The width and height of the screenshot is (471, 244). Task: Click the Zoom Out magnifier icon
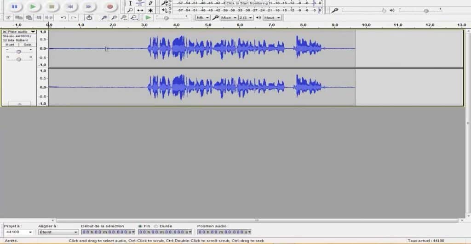click(114, 18)
